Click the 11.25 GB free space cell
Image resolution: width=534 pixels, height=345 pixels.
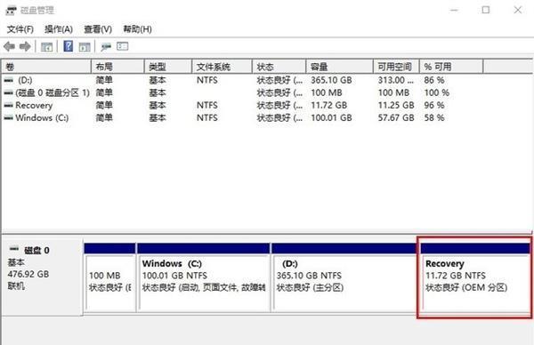396,105
